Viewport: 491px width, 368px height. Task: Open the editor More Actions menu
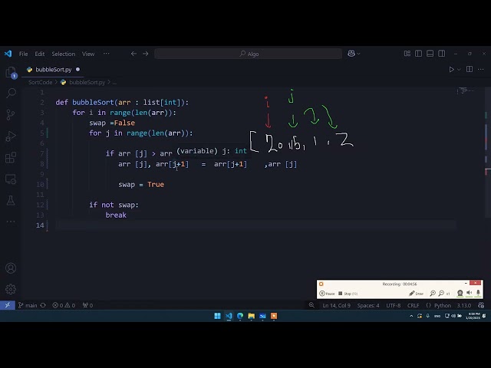pos(481,69)
